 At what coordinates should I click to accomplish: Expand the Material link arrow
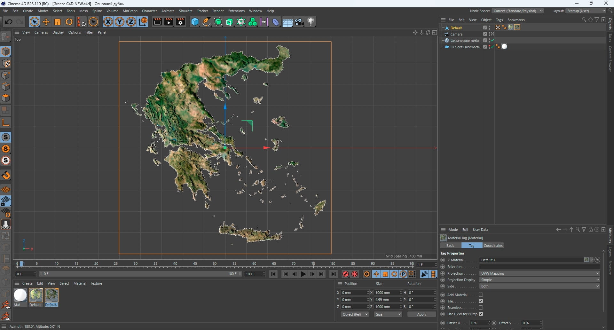coord(449,260)
